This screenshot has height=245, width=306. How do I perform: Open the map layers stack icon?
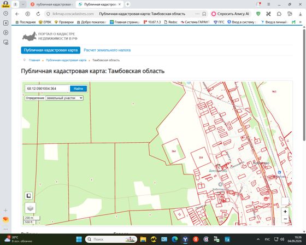(30, 208)
